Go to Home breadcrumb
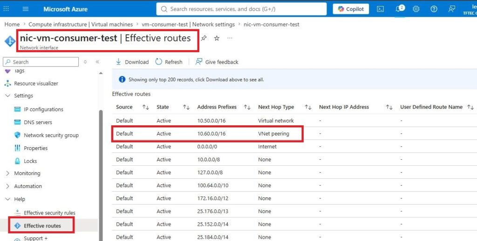The width and height of the screenshot is (477, 241). (12, 24)
